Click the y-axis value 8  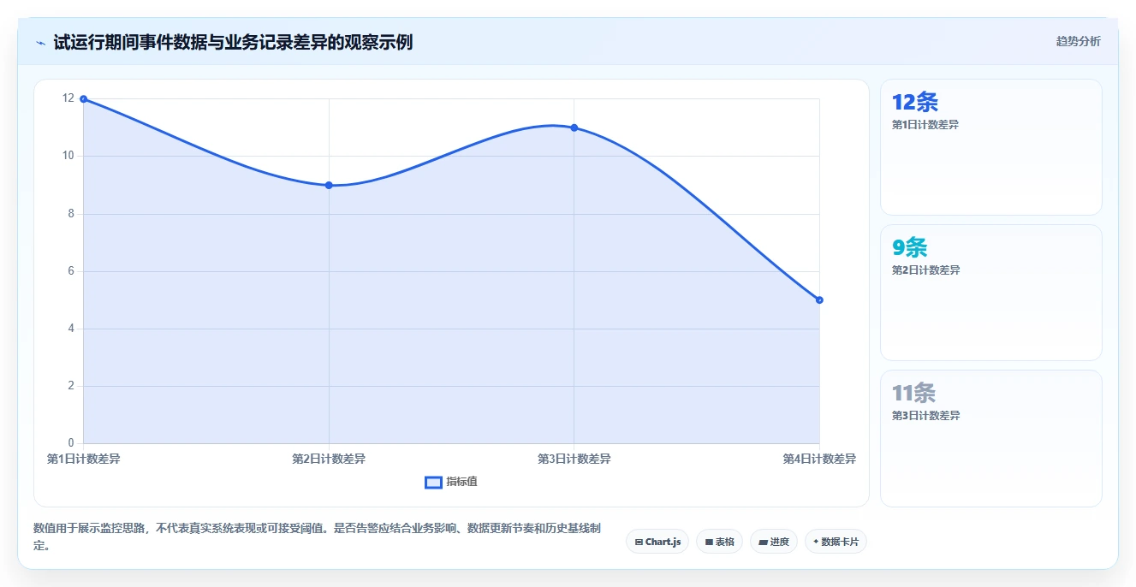pos(71,213)
